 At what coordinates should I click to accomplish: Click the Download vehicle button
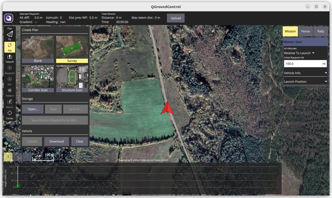tap(57, 141)
